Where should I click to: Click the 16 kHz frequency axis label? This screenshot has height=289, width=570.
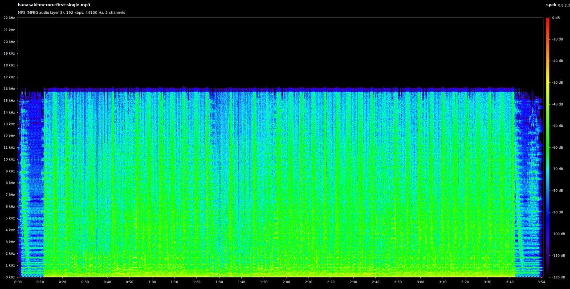[x=10, y=89]
